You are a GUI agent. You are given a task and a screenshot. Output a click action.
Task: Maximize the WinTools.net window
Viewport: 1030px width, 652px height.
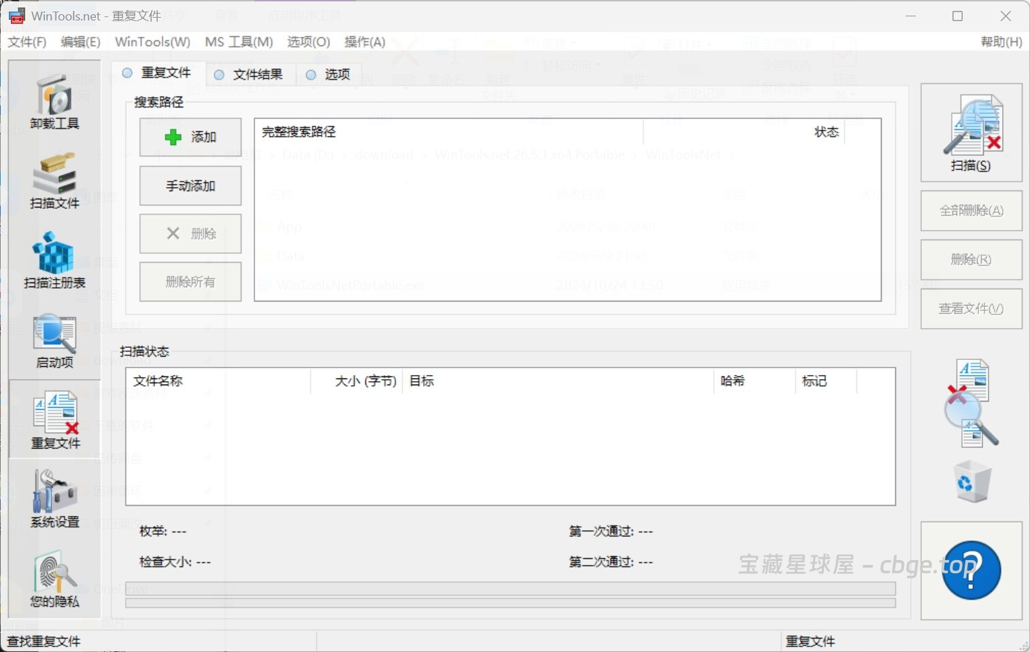[x=957, y=16]
